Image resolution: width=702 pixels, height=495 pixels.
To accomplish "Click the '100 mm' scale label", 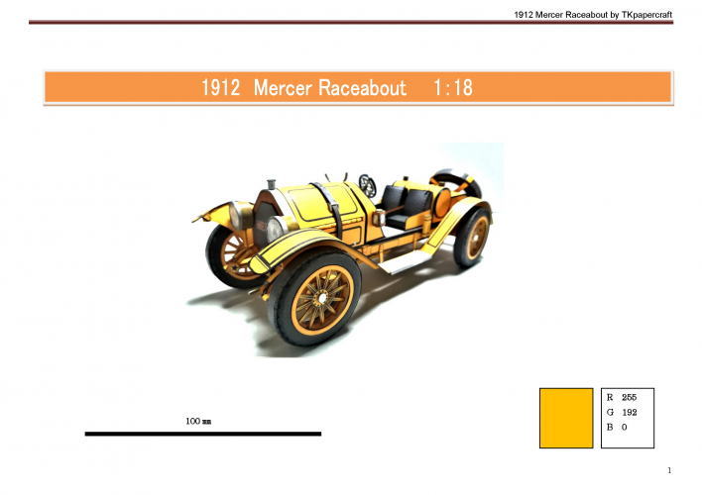I will click(x=198, y=421).
